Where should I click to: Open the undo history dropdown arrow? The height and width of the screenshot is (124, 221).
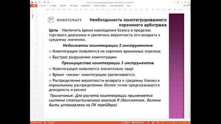point(41,2)
